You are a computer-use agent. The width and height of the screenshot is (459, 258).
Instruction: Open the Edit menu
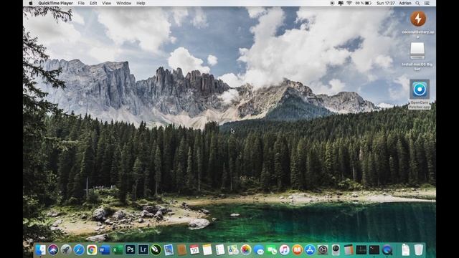click(93, 3)
